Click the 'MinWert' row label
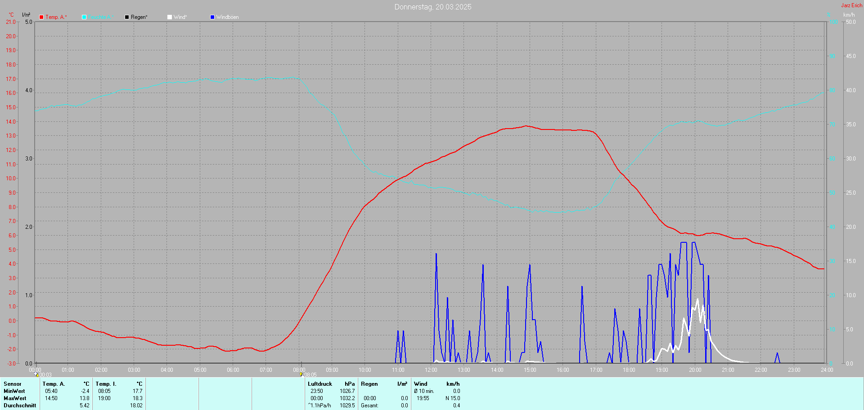 coord(14,391)
